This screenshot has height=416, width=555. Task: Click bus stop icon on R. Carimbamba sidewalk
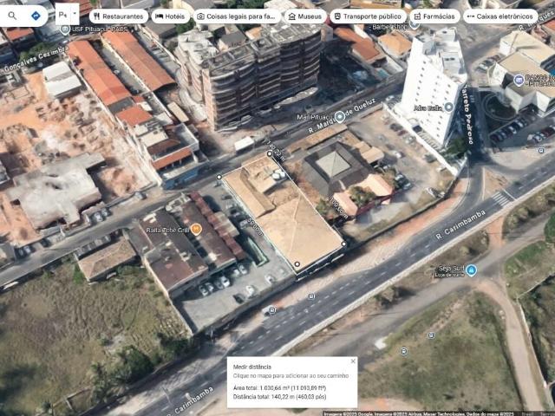pos(311,296)
